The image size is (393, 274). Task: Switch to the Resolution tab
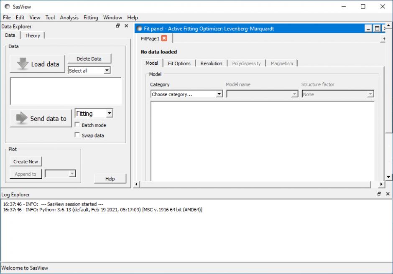click(211, 63)
